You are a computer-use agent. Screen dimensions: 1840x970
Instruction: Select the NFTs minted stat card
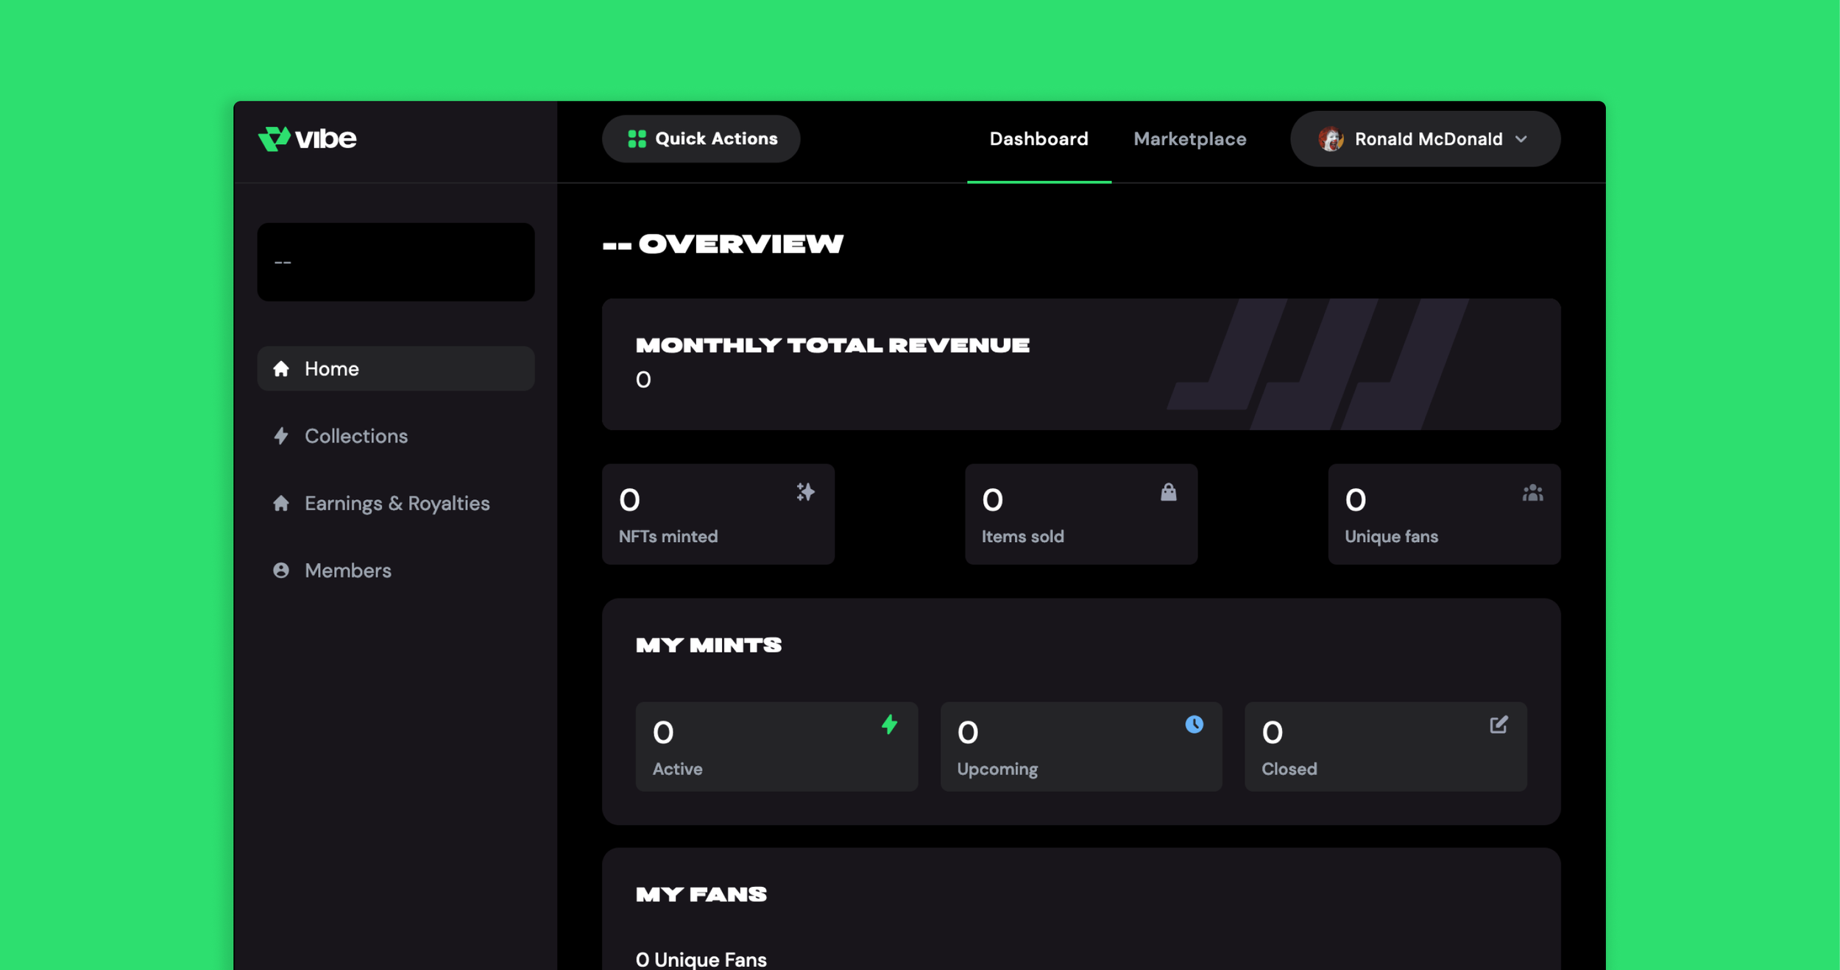pos(718,514)
